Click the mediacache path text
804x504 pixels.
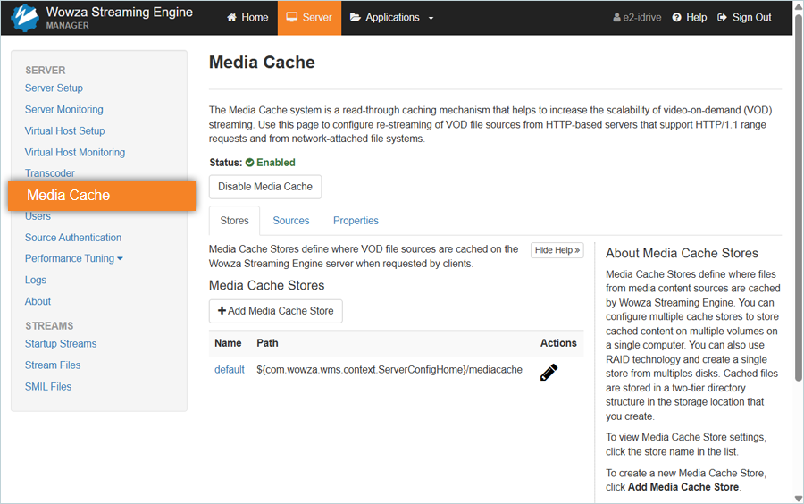coord(389,370)
